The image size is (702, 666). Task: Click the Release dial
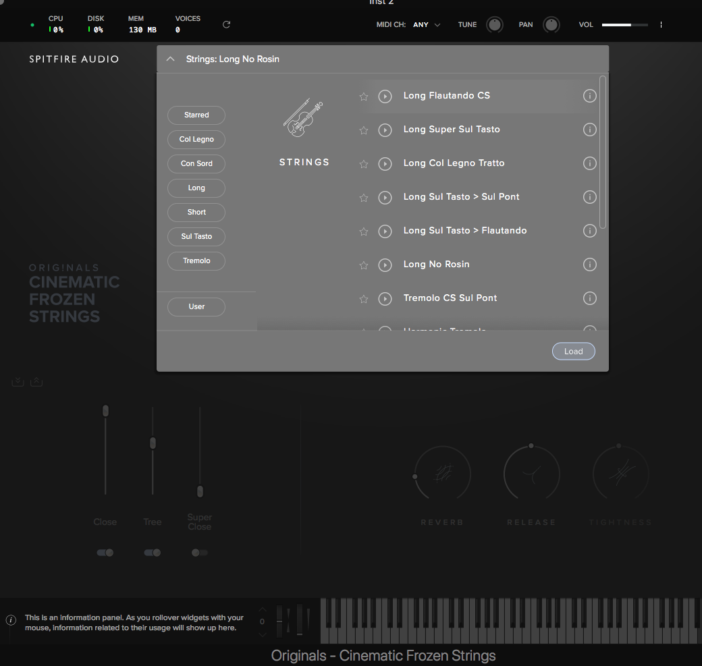(x=531, y=473)
